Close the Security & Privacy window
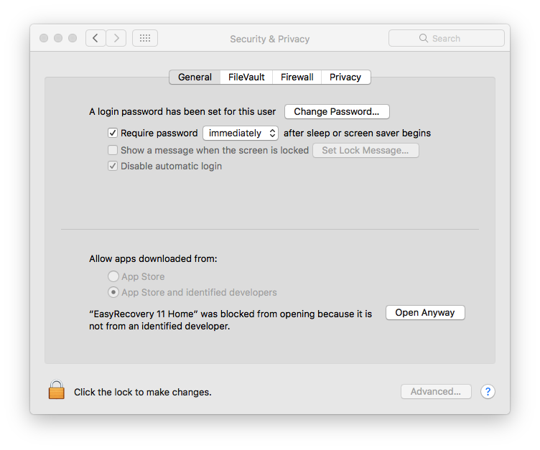The width and height of the screenshot is (540, 450). coord(44,38)
